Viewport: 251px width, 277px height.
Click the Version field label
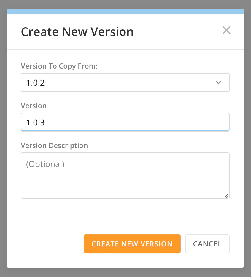click(x=34, y=106)
